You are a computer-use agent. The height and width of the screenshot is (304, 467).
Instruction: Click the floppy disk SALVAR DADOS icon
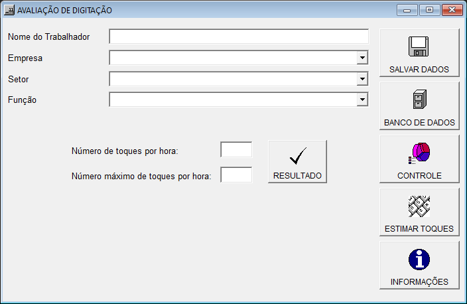419,46
